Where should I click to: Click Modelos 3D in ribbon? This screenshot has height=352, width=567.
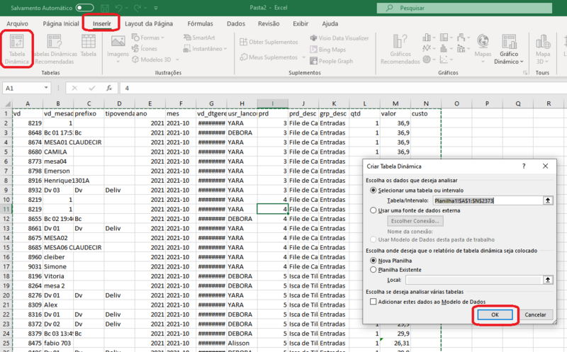[155, 59]
